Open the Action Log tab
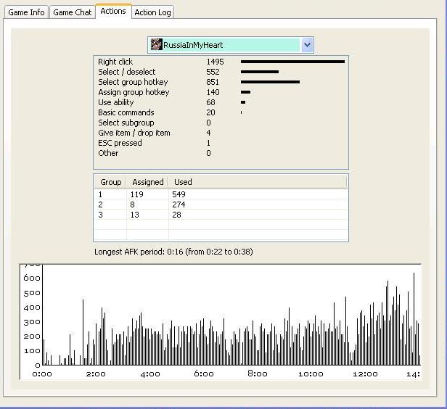The height and width of the screenshot is (409, 447). coord(152,12)
